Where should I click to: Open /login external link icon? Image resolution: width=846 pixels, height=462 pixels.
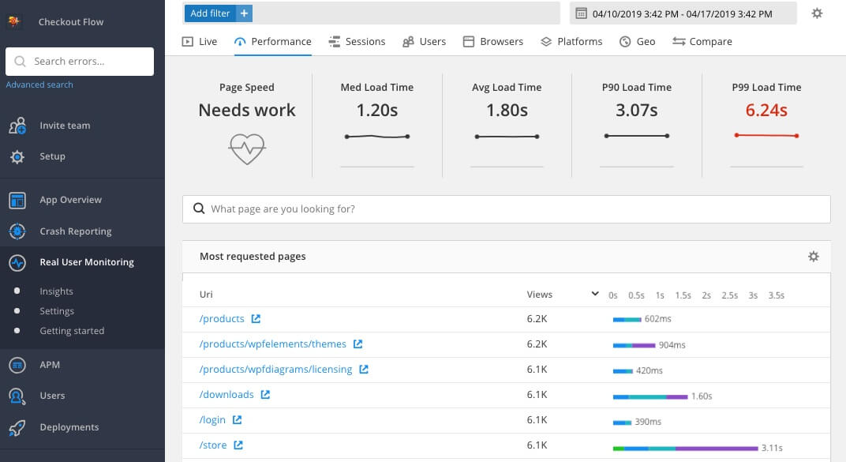[237, 419]
